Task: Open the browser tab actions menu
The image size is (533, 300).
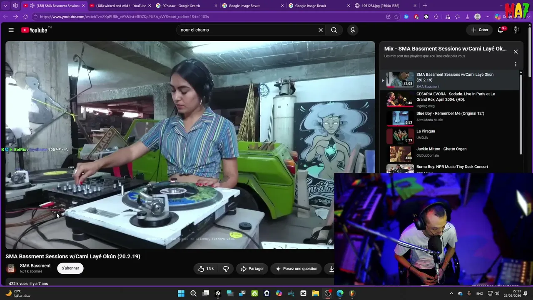Action: coord(15,6)
